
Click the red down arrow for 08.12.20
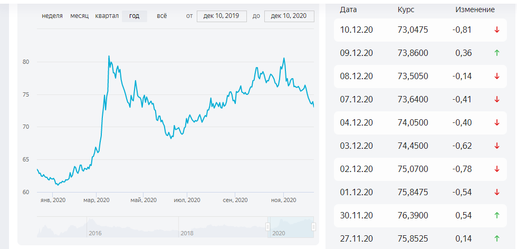(496, 76)
